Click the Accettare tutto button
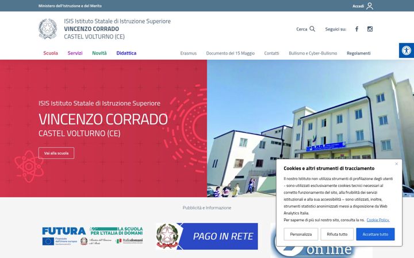This screenshot has height=258, width=414. pos(375,234)
